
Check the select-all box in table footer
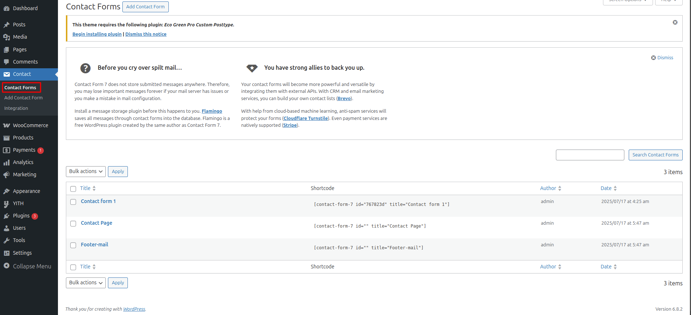coord(73,267)
